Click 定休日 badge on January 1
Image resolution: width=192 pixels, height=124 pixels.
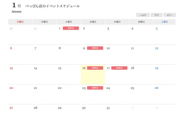click(71, 28)
